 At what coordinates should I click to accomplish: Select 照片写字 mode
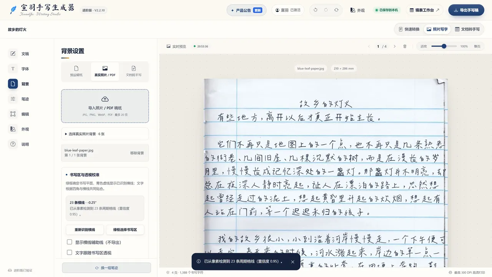coord(437,29)
